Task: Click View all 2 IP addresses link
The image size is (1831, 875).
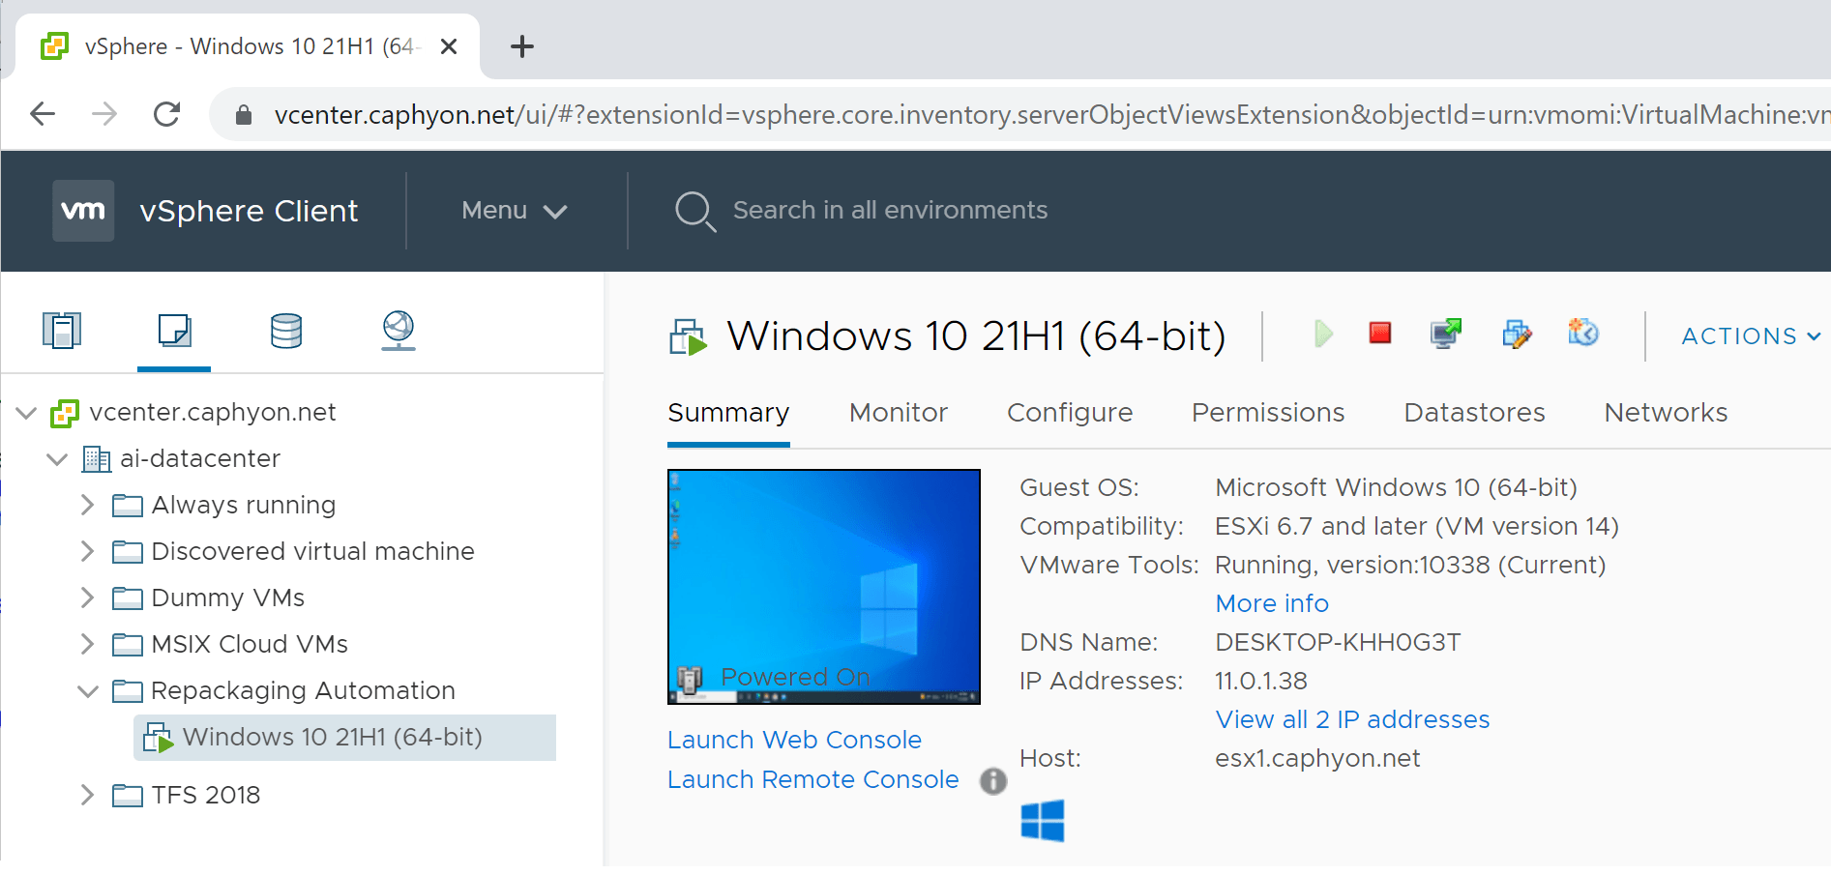Action: [x=1352, y=719]
